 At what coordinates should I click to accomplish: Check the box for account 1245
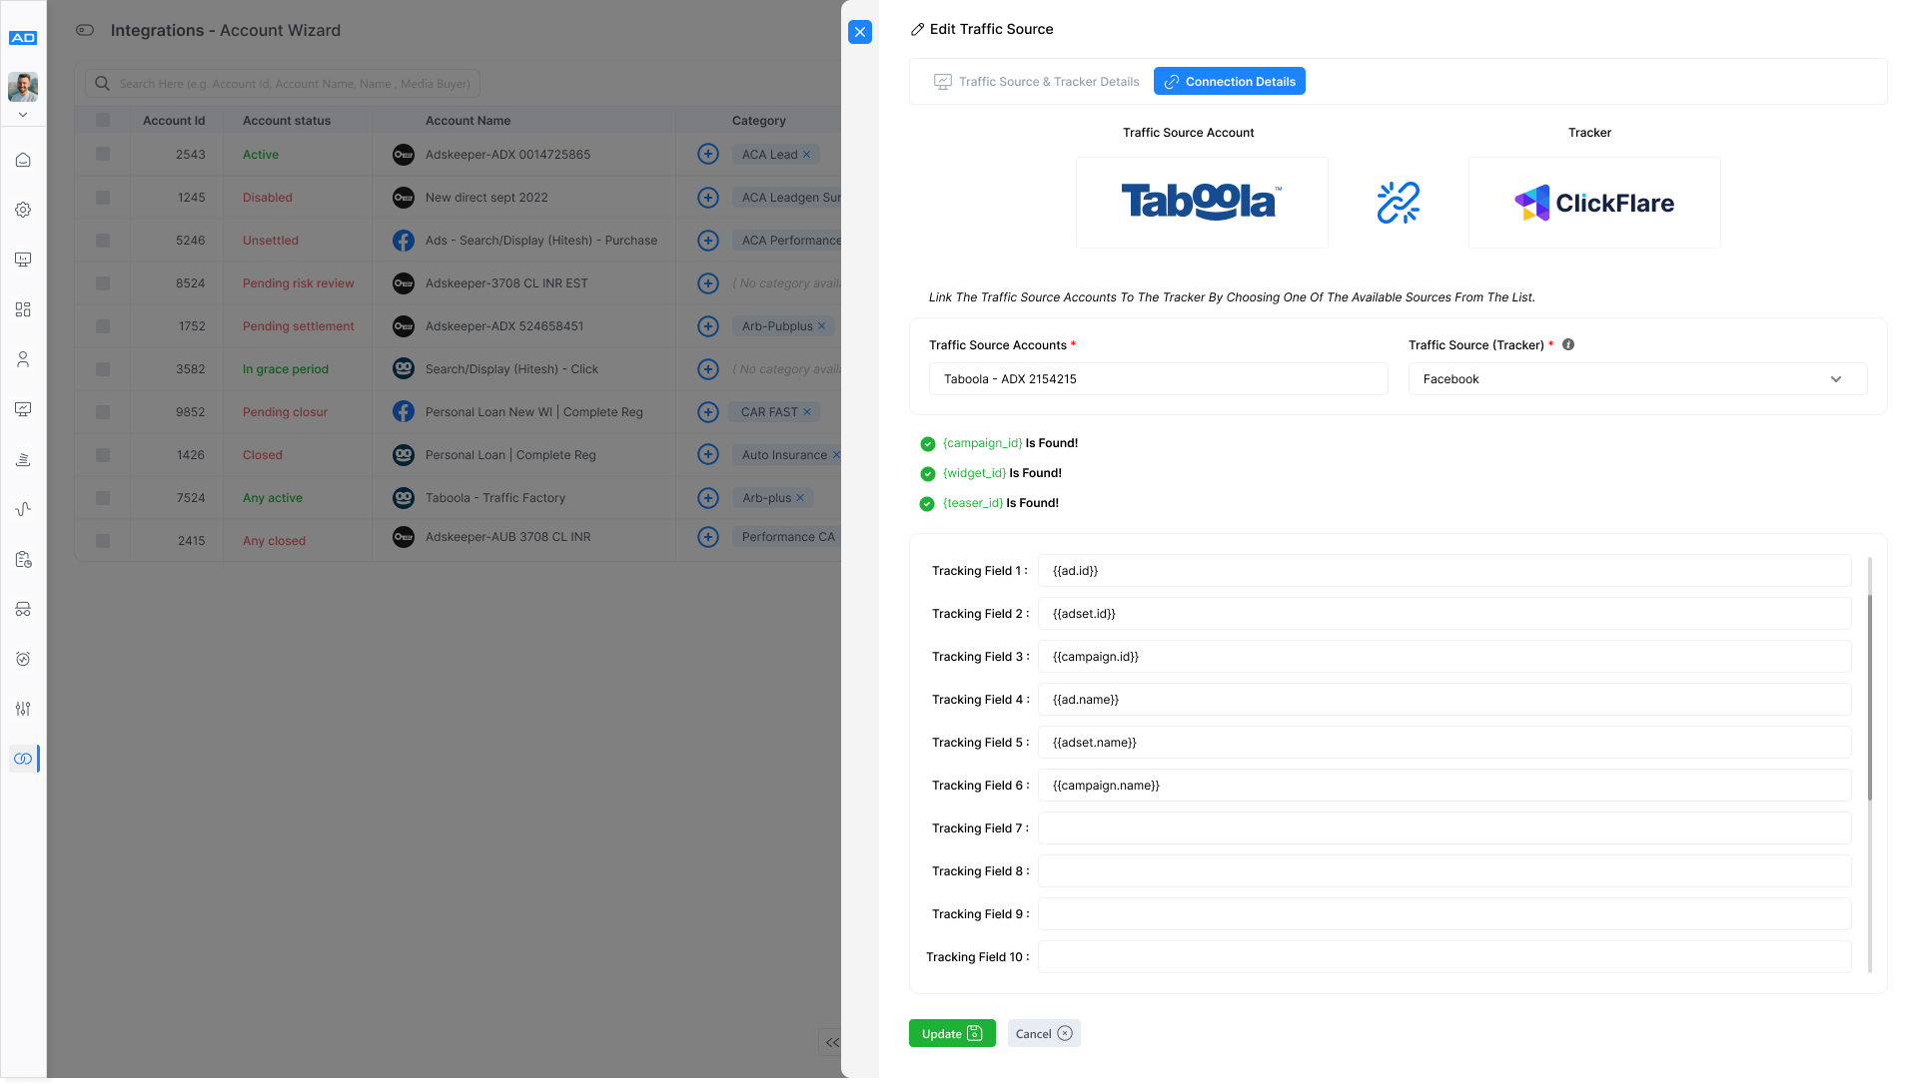click(x=103, y=198)
